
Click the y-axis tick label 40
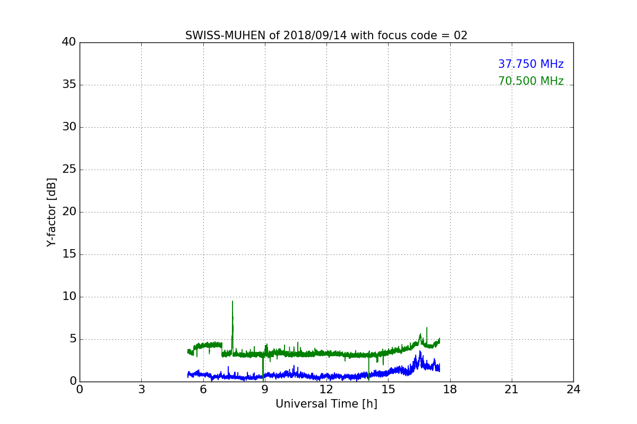[x=68, y=42]
